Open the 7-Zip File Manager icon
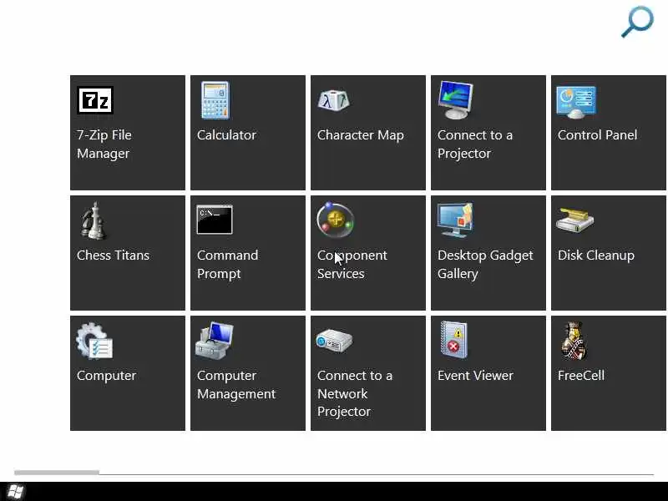668x501 pixels. coord(95,100)
